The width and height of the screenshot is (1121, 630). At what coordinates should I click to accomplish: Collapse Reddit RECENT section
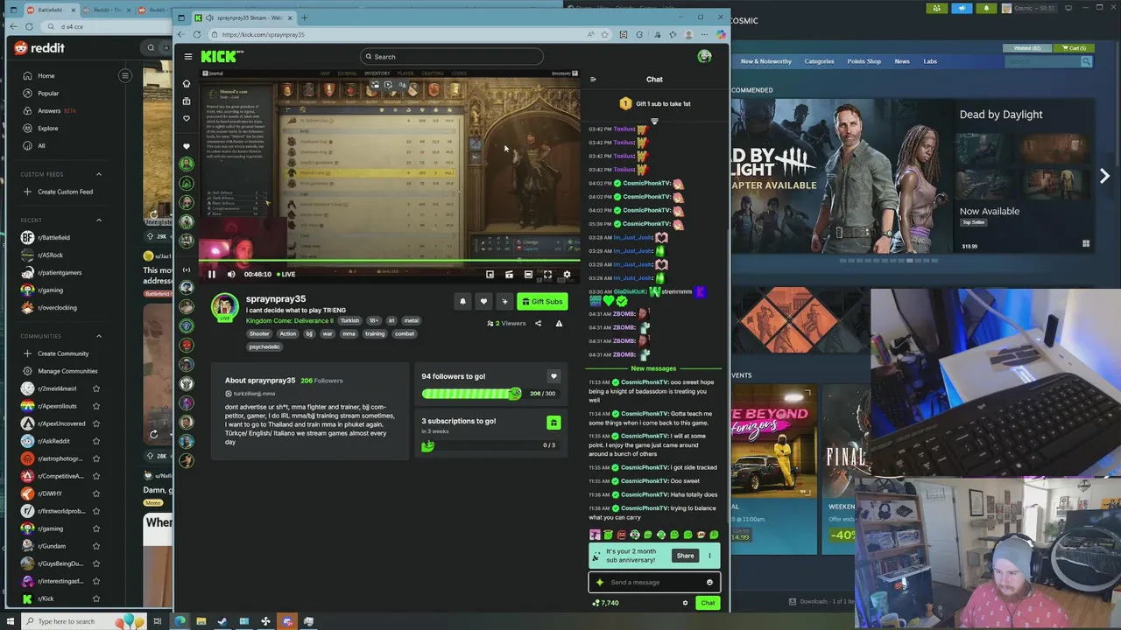[98, 220]
